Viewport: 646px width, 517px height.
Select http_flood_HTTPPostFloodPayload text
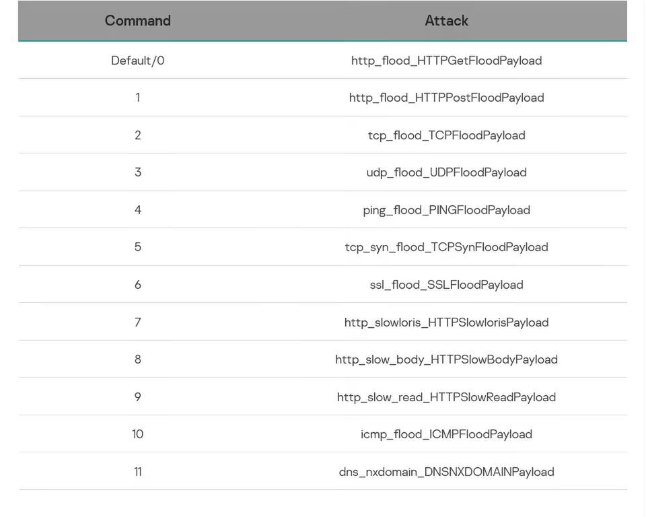(x=446, y=98)
